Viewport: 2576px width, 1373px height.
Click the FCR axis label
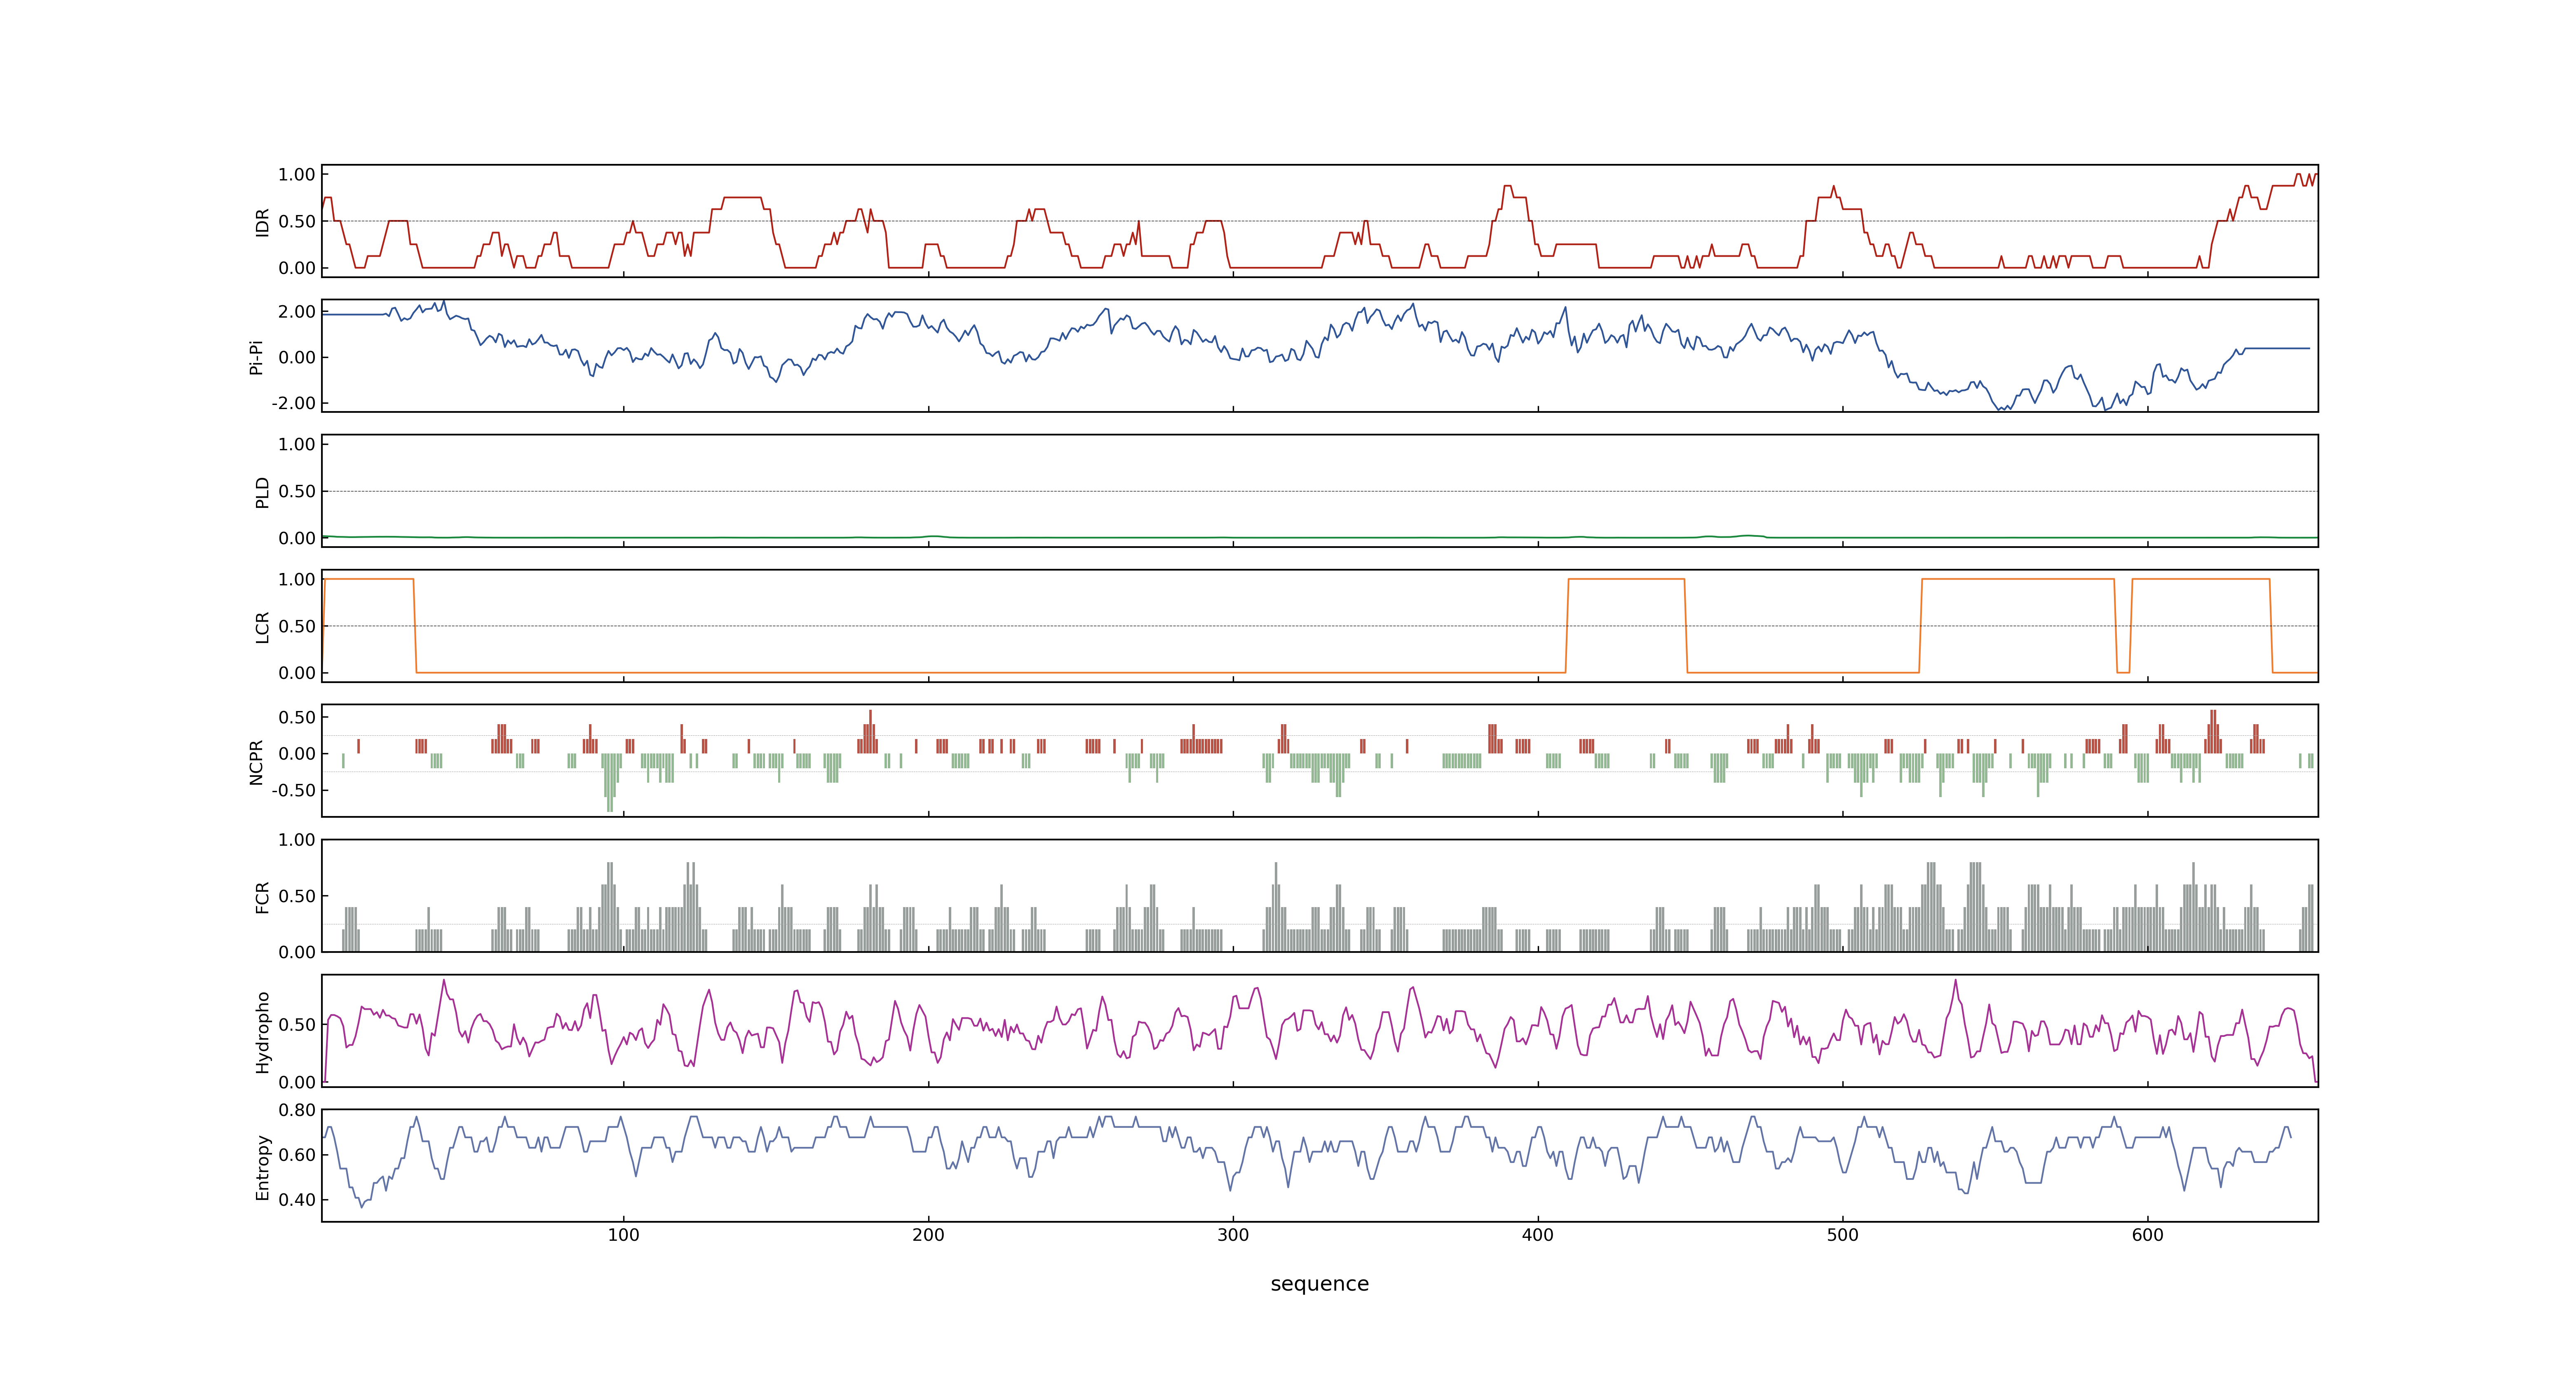(x=262, y=896)
